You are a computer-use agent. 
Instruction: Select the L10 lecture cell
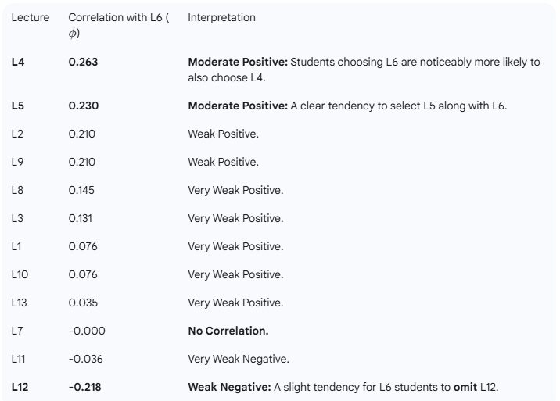click(x=21, y=274)
